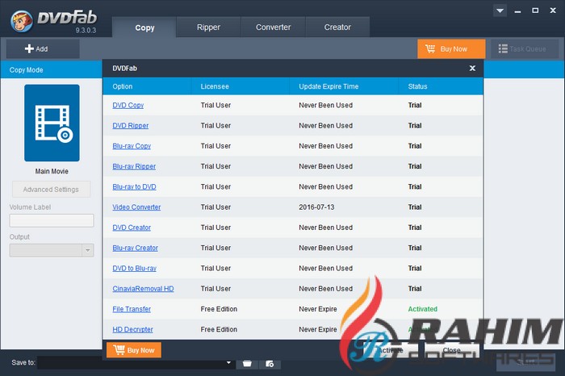Select the Blu-ray Ripper link
This screenshot has height=376, width=565.
point(134,166)
